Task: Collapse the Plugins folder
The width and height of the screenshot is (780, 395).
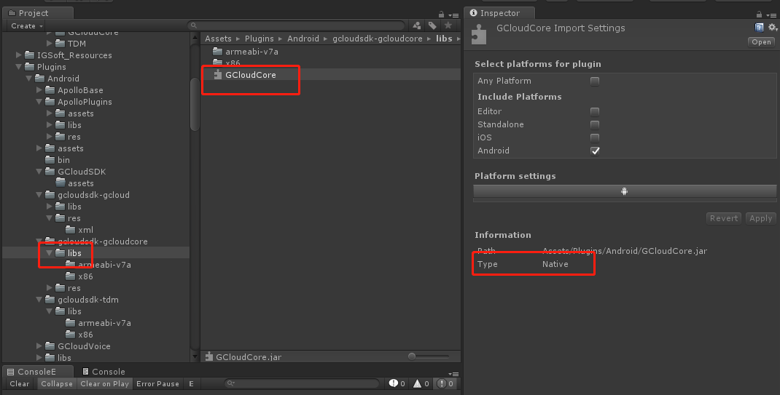Action: [x=19, y=66]
